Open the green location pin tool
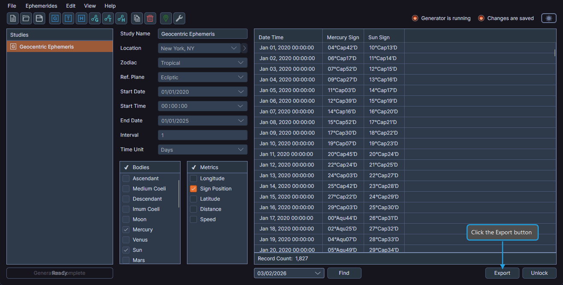 click(166, 18)
